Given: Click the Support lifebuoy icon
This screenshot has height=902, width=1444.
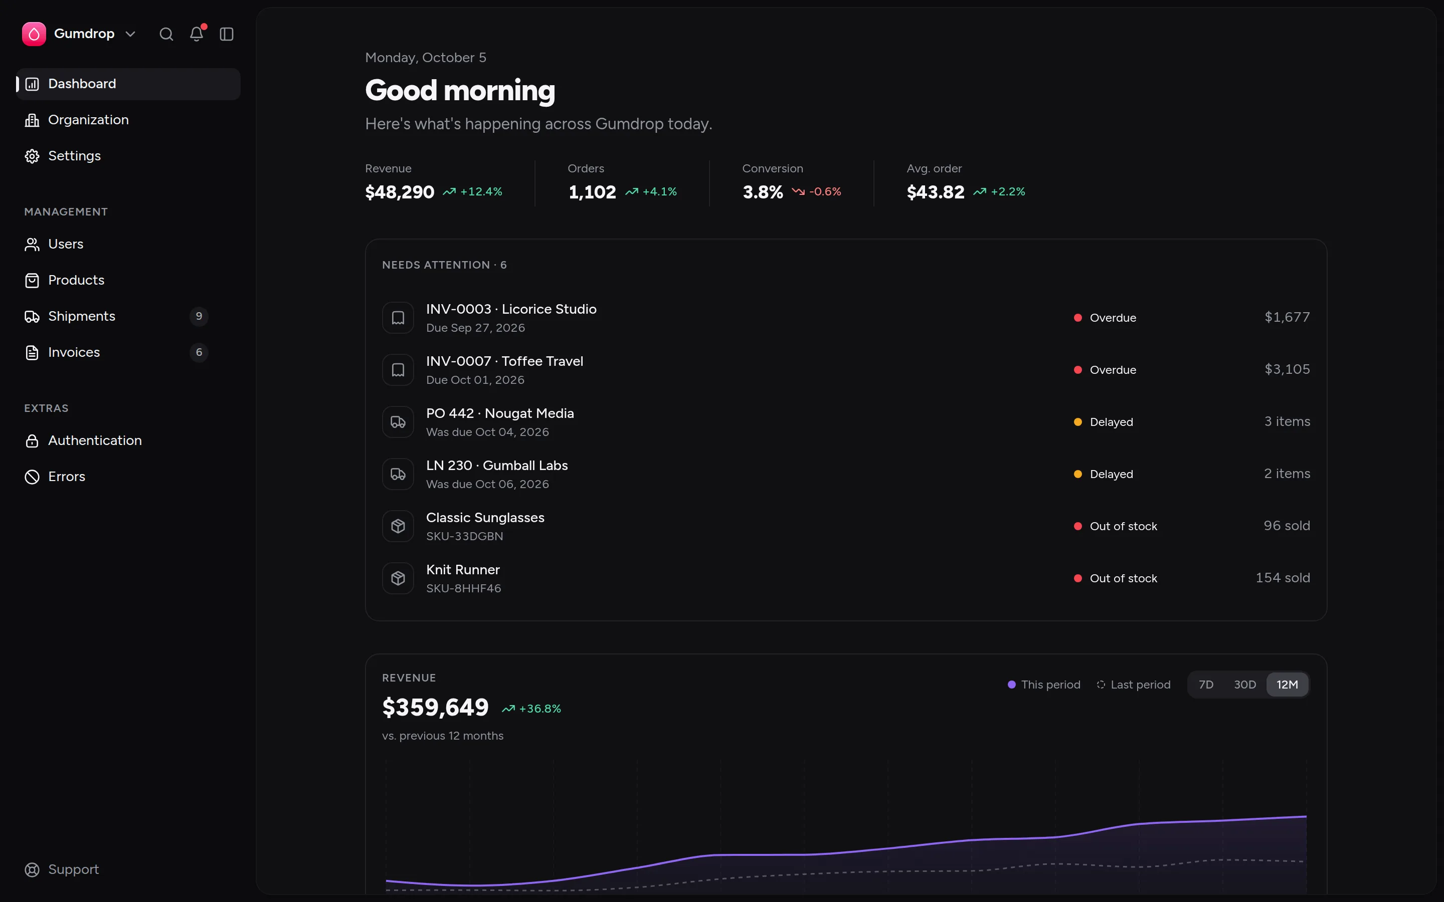Looking at the screenshot, I should click(32, 870).
